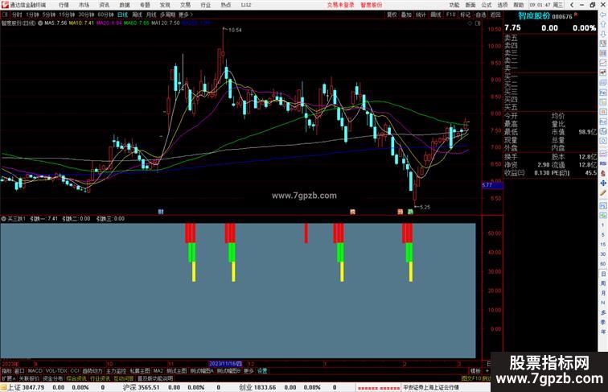
Task: Click the RSI icon in right sidebar
Action: coord(603,163)
